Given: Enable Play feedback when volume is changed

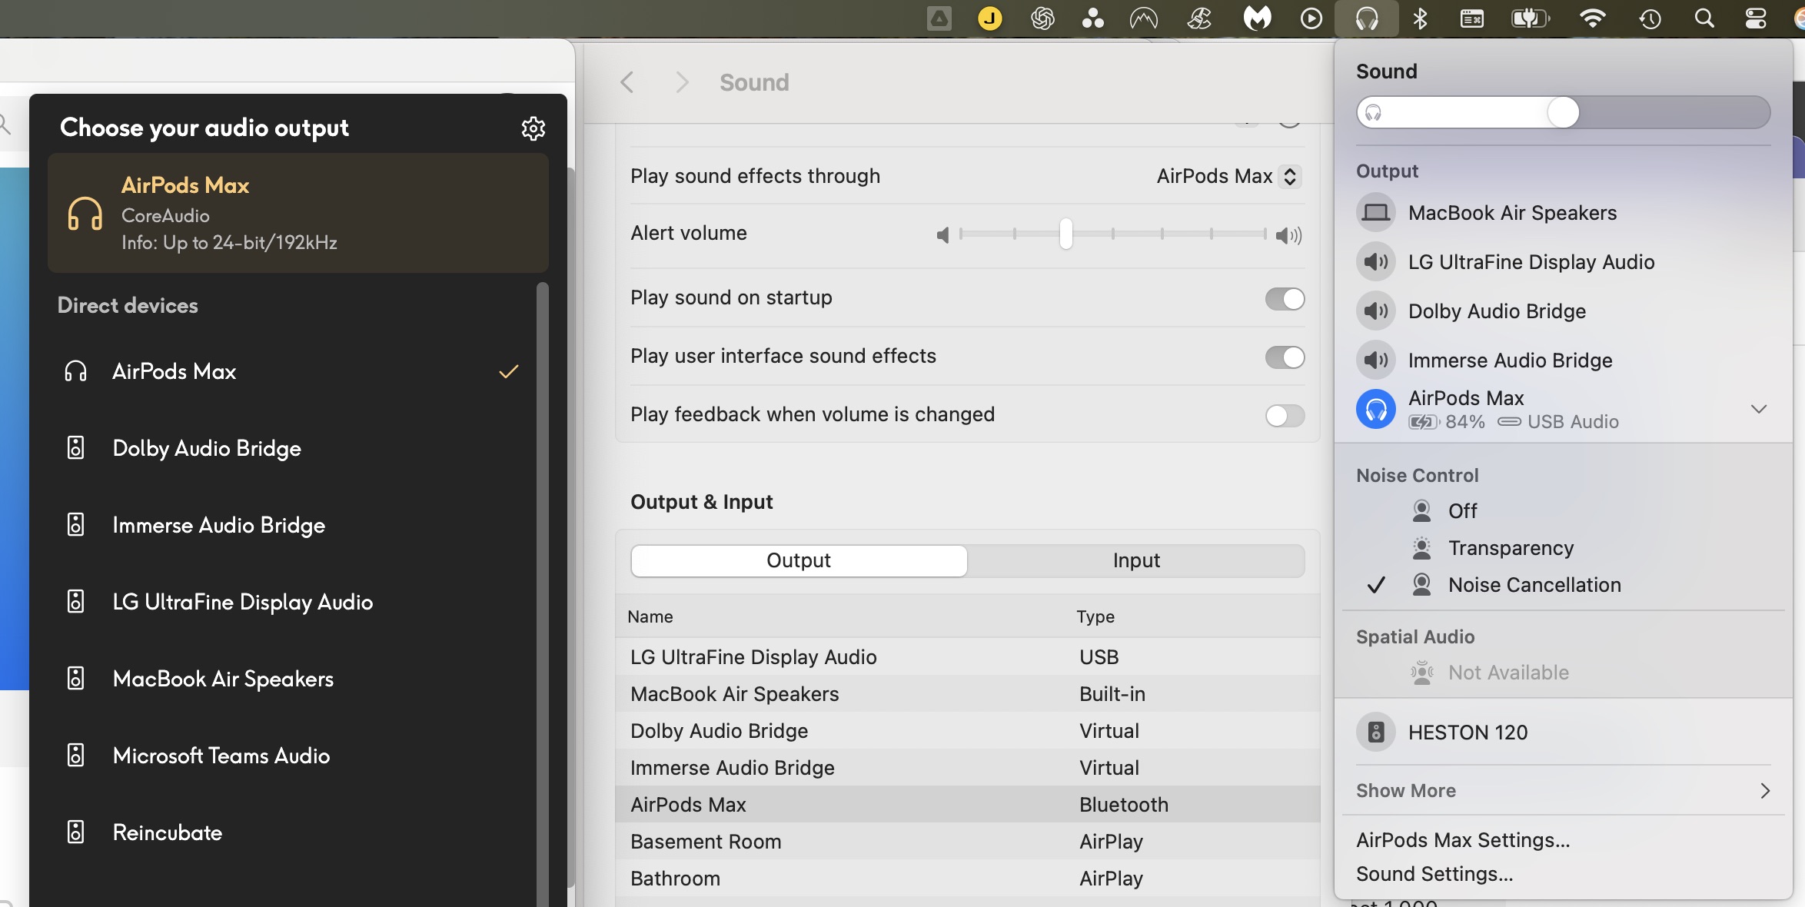Looking at the screenshot, I should pyautogui.click(x=1285, y=416).
